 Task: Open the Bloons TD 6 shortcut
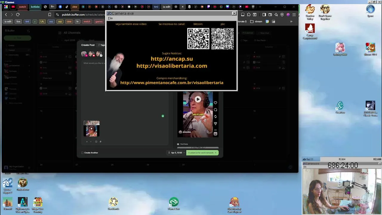(370, 49)
